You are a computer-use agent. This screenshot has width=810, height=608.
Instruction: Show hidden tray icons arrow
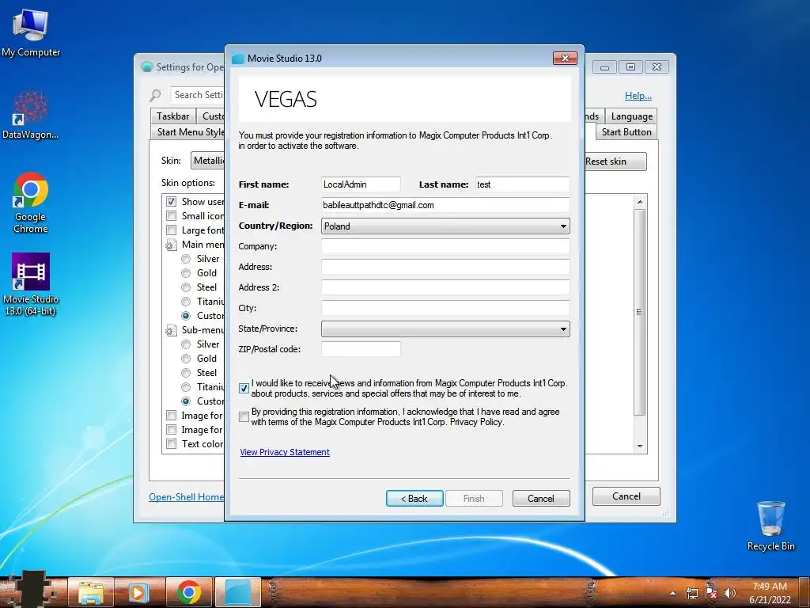click(672, 593)
